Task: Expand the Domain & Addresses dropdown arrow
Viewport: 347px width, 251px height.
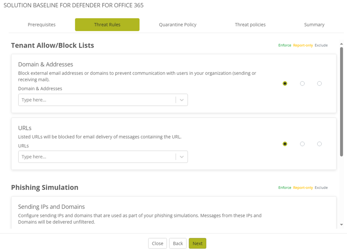Action: pyautogui.click(x=182, y=100)
